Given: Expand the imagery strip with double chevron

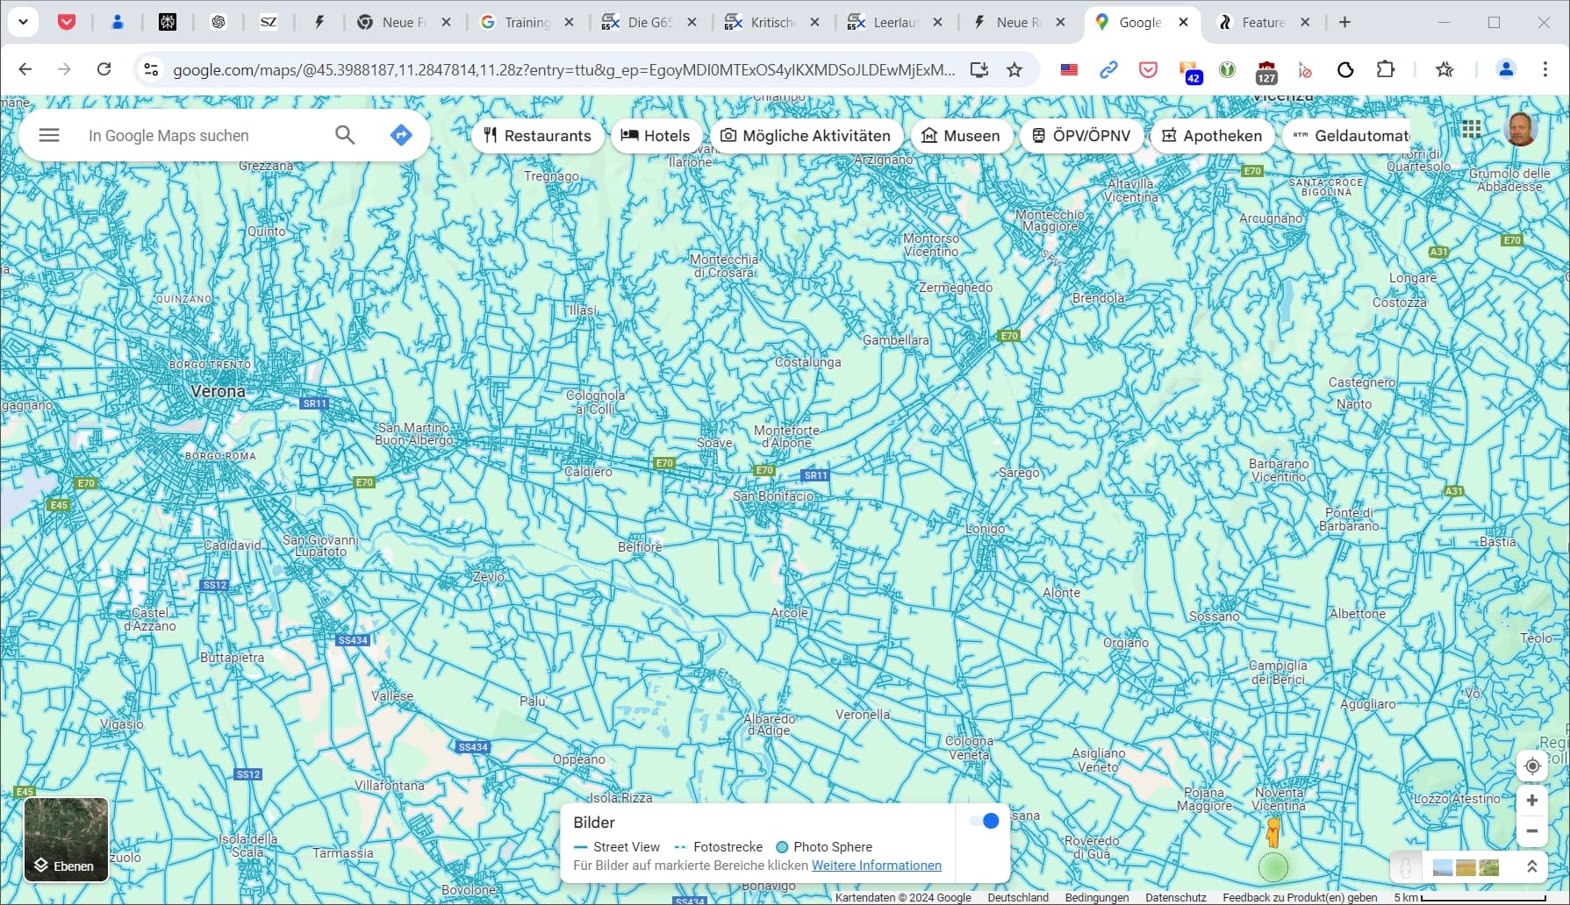Looking at the screenshot, I should (x=1531, y=867).
